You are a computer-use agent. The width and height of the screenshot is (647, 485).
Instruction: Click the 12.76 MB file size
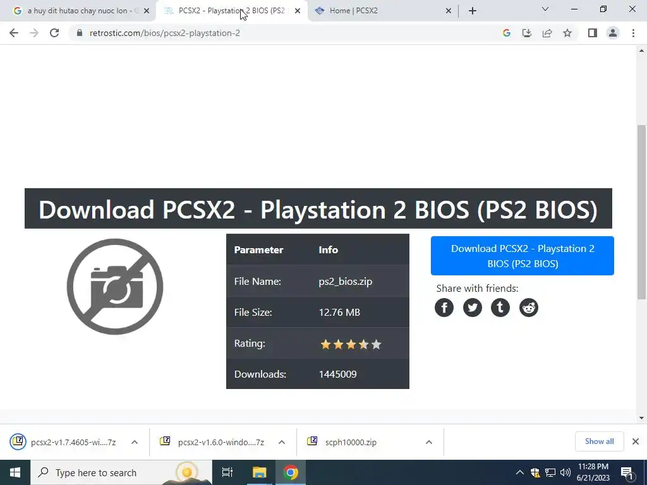(339, 312)
